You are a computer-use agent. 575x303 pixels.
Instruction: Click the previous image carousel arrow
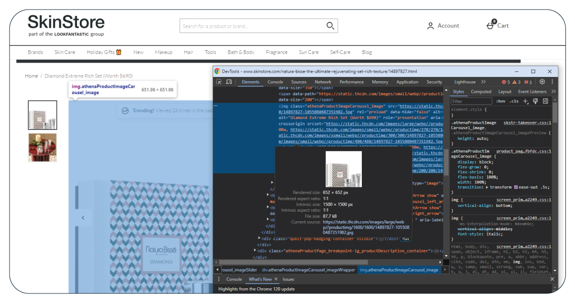tap(83, 218)
